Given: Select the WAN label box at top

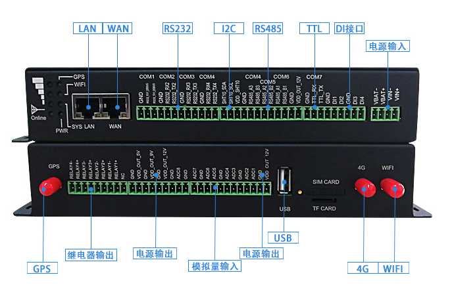Looking at the screenshot, I should pos(118,28).
